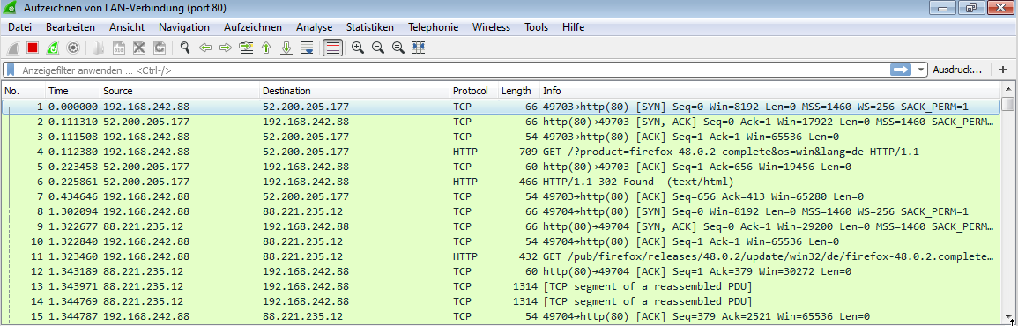Viewport: 1018px width, 326px height.
Task: Click the resize columns to content icon
Action: [419, 48]
